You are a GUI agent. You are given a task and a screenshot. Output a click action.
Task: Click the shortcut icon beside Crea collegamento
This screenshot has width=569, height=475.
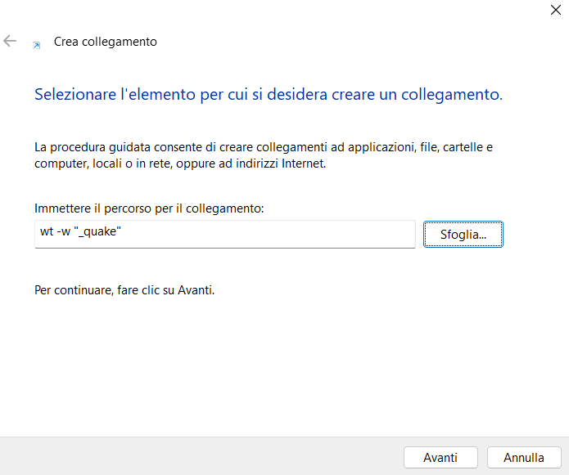[36, 45]
